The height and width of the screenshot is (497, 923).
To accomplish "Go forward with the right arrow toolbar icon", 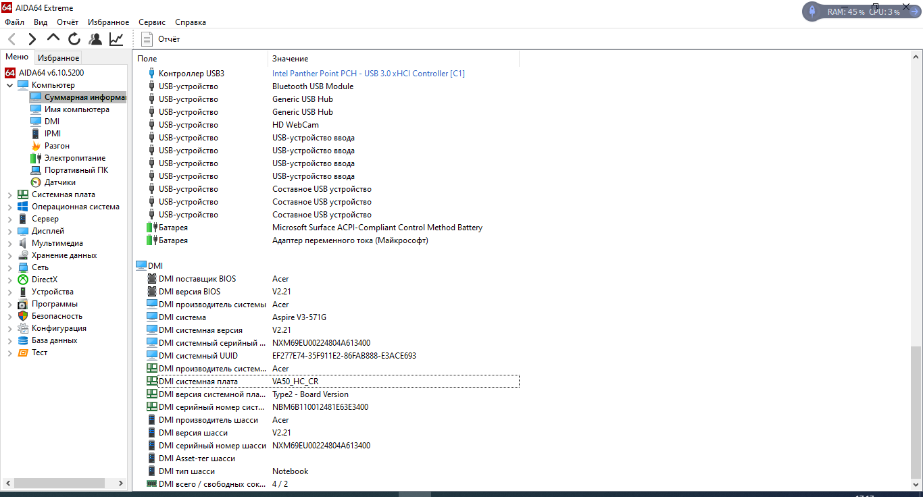I will (32, 39).
